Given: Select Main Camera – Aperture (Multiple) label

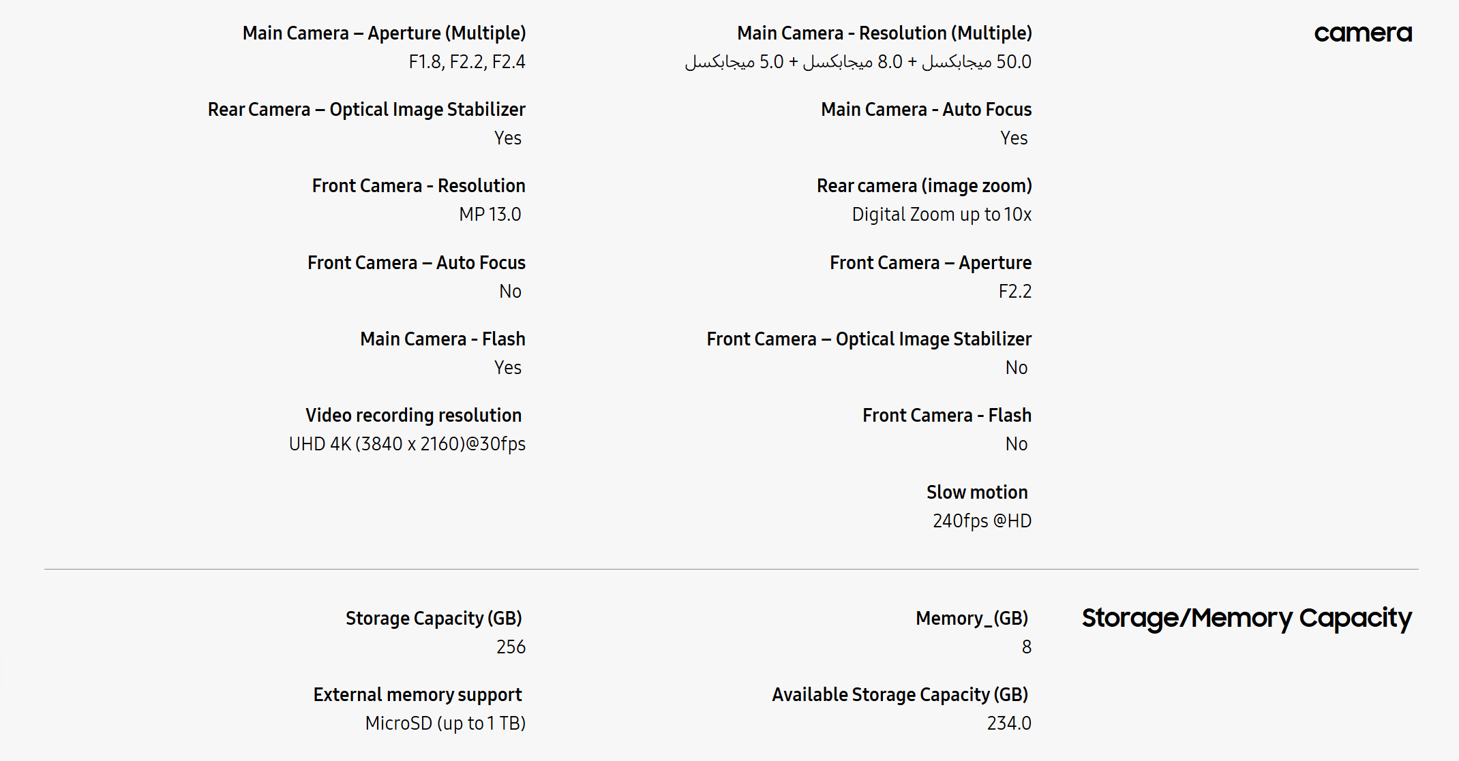Looking at the screenshot, I should (x=384, y=33).
